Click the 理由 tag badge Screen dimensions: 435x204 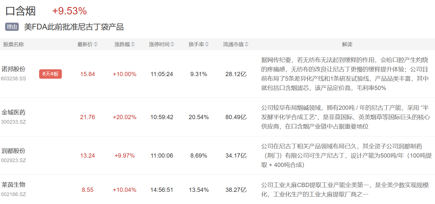click(x=12, y=27)
